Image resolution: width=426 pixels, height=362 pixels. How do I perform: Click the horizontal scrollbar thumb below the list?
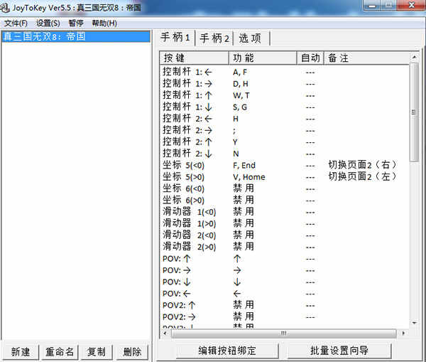(283, 333)
